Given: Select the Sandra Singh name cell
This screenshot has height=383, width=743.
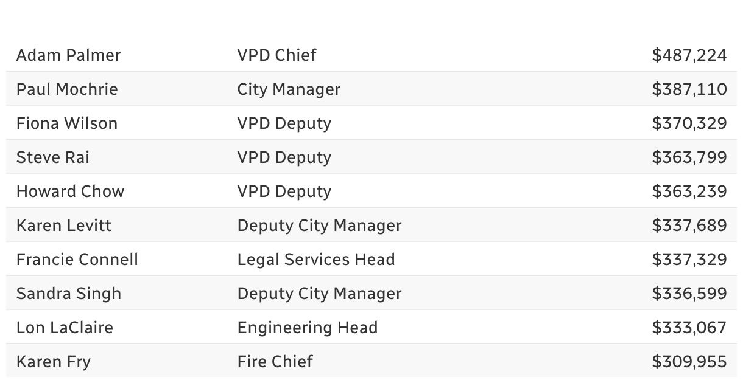Looking at the screenshot, I should tap(69, 294).
